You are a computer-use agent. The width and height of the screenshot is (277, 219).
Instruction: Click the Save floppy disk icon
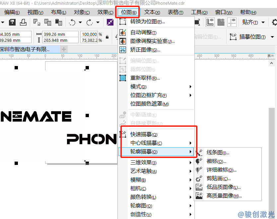pyautogui.click(x=12, y=22)
